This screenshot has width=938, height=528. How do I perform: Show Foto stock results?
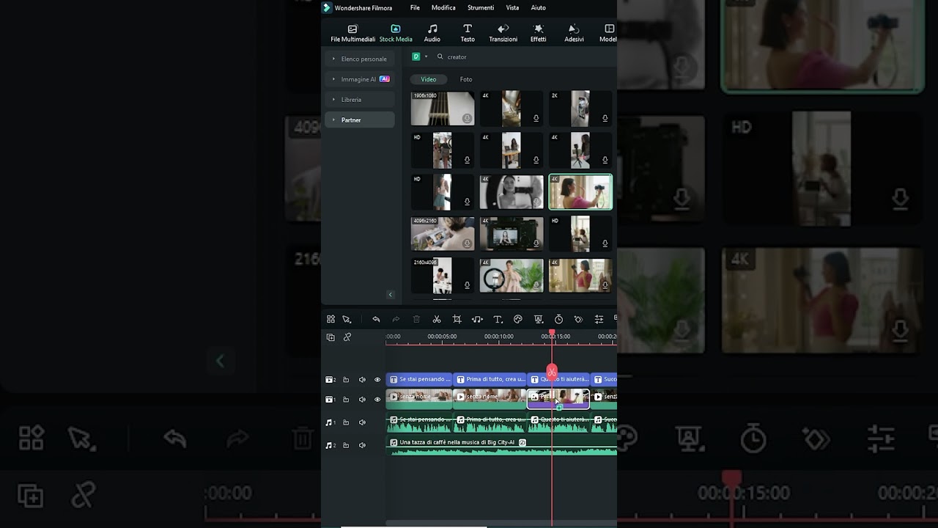click(466, 79)
